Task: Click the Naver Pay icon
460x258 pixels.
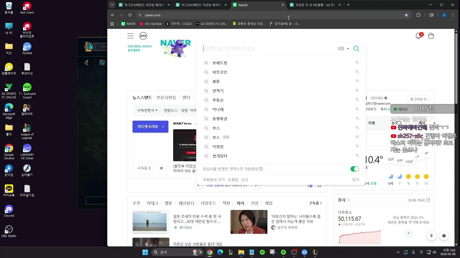Action: 143,35
